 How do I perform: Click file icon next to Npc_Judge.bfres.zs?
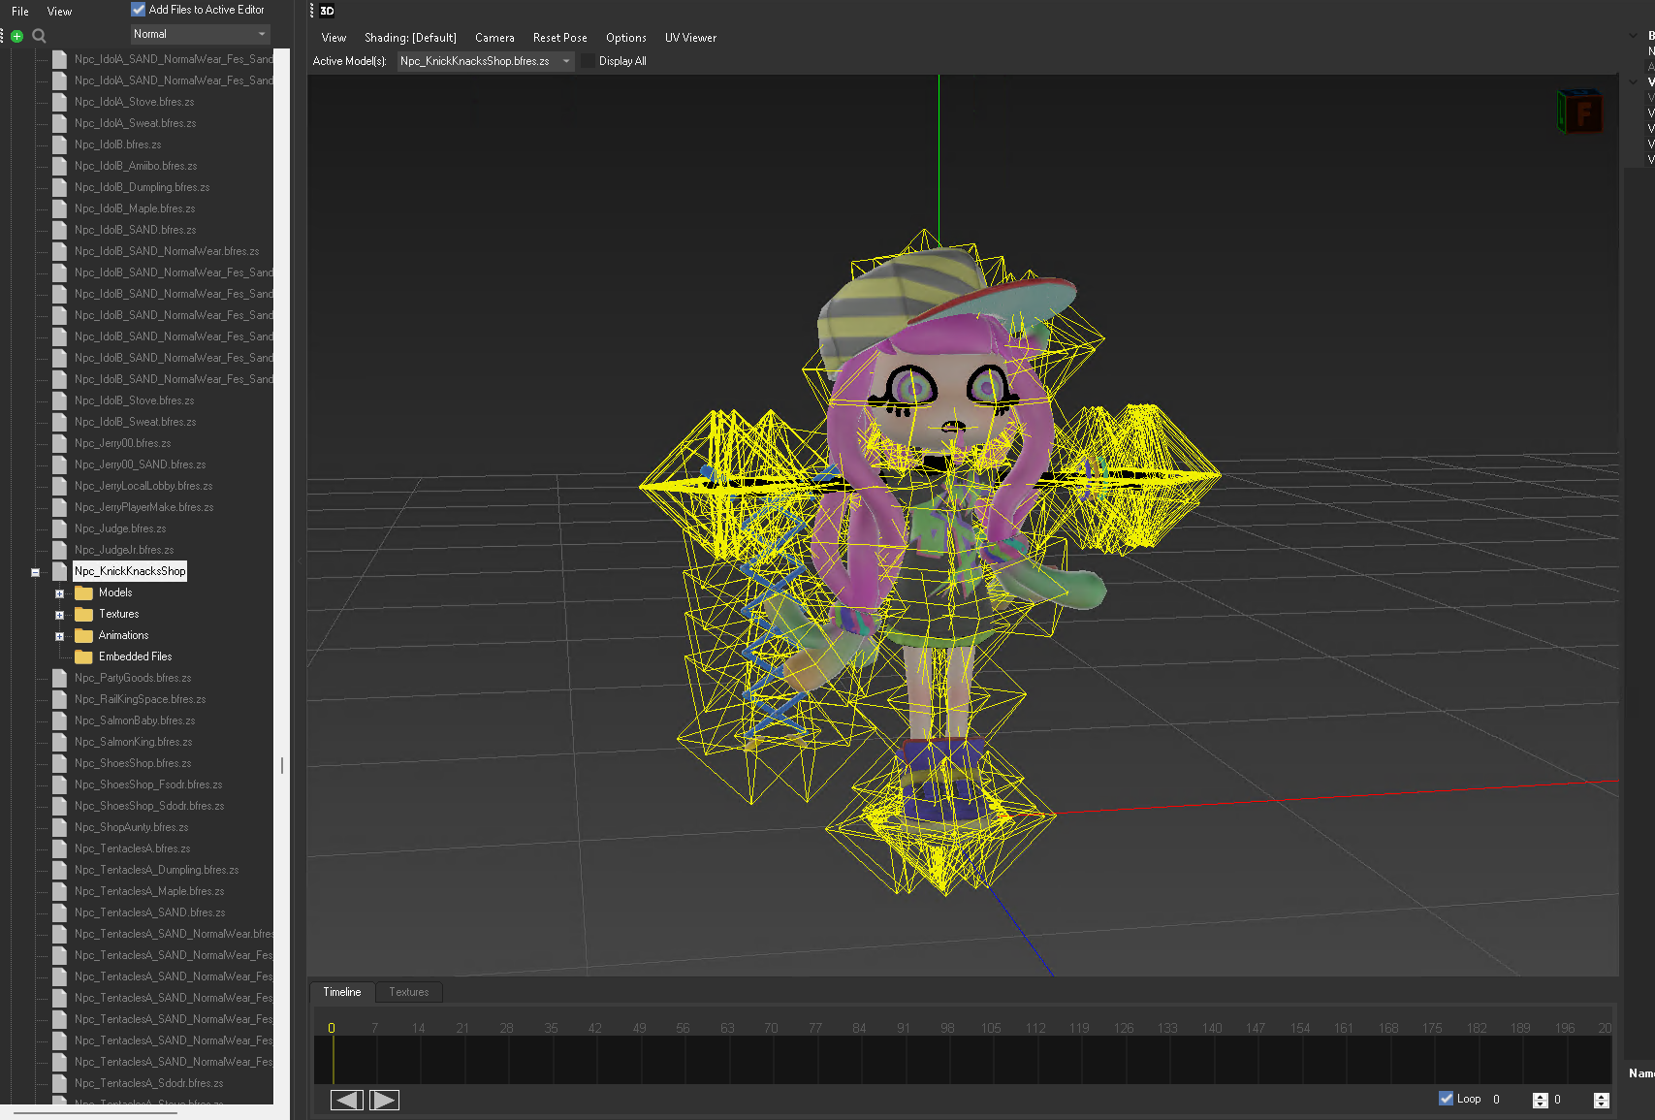tap(59, 528)
